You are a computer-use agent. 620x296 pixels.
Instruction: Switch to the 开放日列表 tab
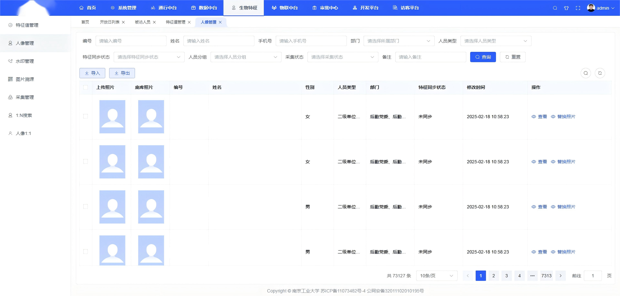(109, 22)
